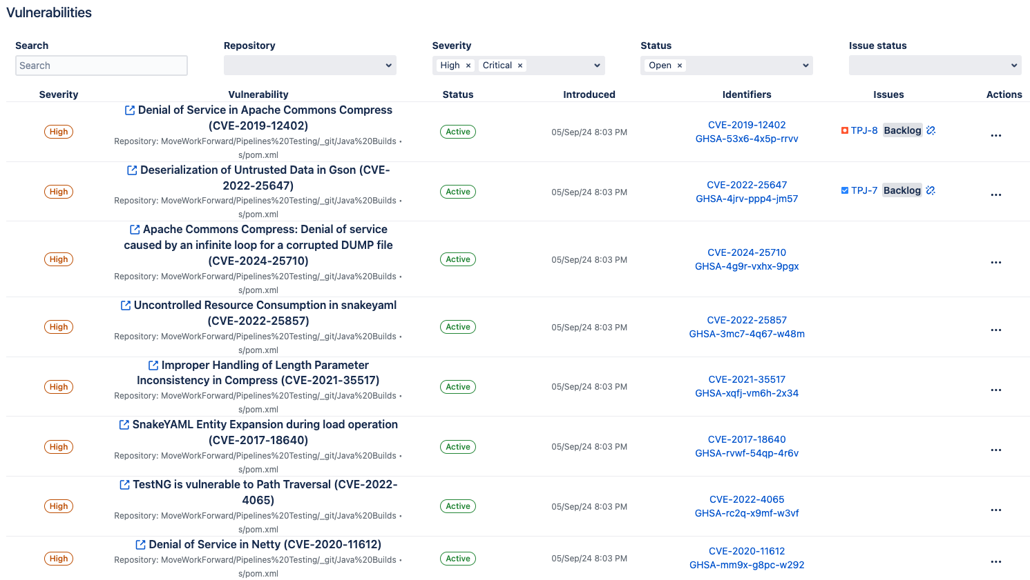The height and width of the screenshot is (580, 1030).
Task: Open the CVE-2019-12402 identifier link
Action: (x=747, y=125)
